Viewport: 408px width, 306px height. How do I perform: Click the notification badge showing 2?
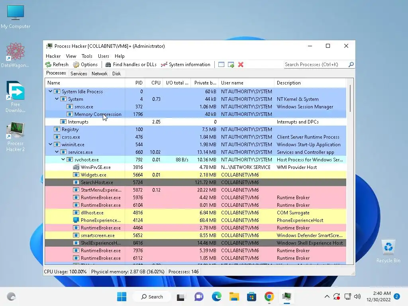pyautogui.click(x=397, y=296)
